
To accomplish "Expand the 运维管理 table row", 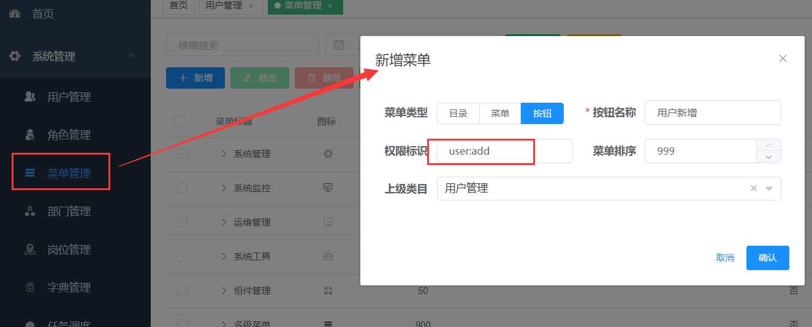I will (224, 222).
